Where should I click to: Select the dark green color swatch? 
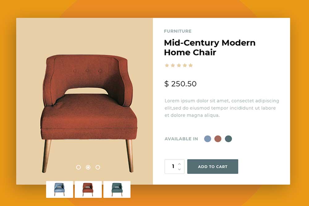pyautogui.click(x=228, y=139)
